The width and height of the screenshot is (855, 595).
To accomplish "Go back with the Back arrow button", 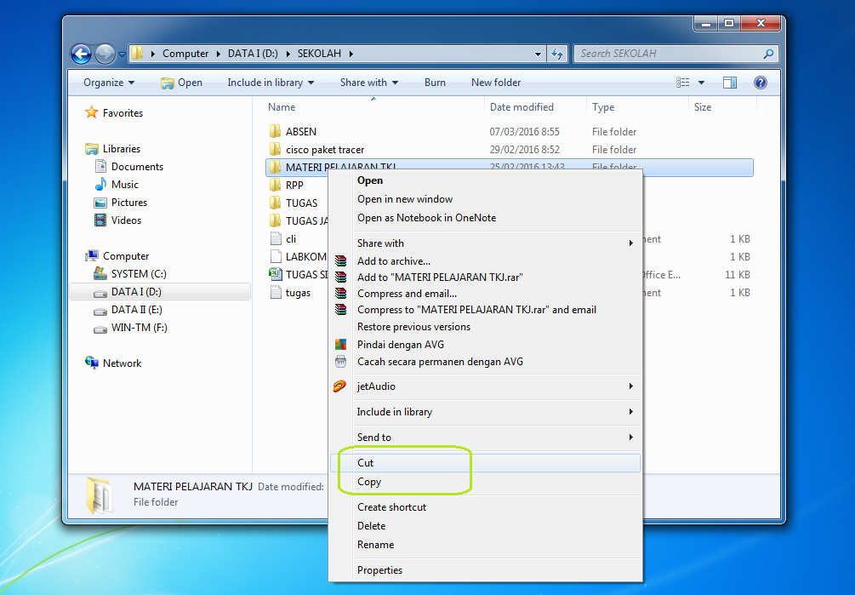I will coord(82,54).
